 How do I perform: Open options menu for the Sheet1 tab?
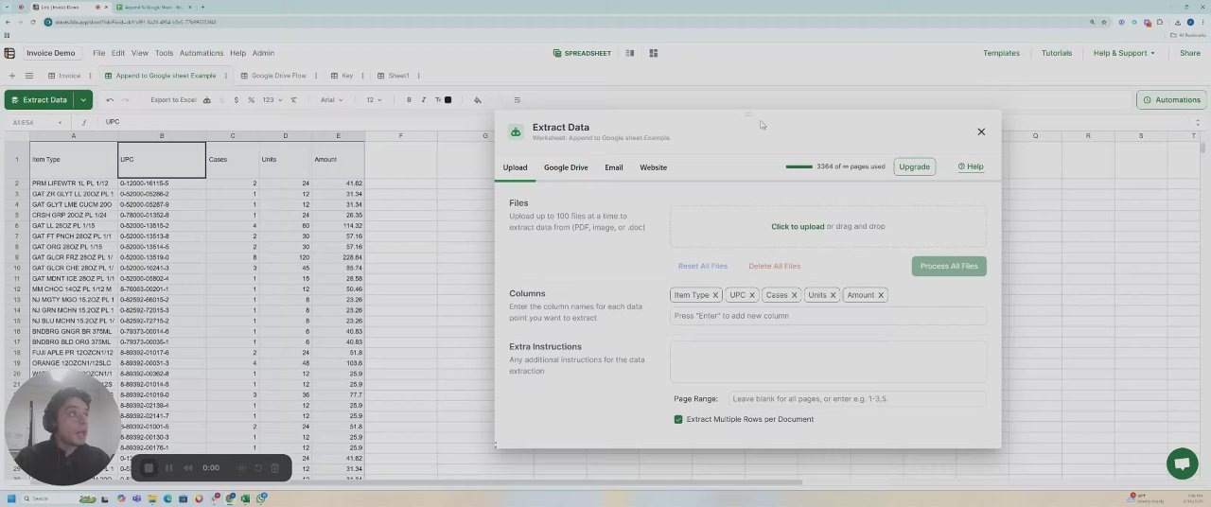pyautogui.click(x=418, y=76)
